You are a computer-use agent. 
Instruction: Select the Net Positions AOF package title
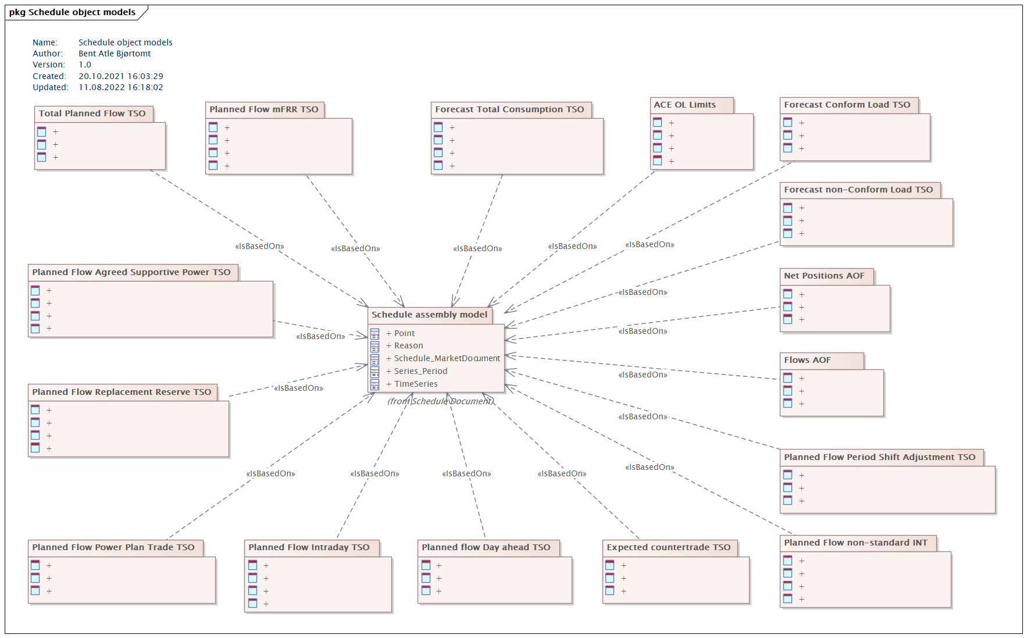824,276
